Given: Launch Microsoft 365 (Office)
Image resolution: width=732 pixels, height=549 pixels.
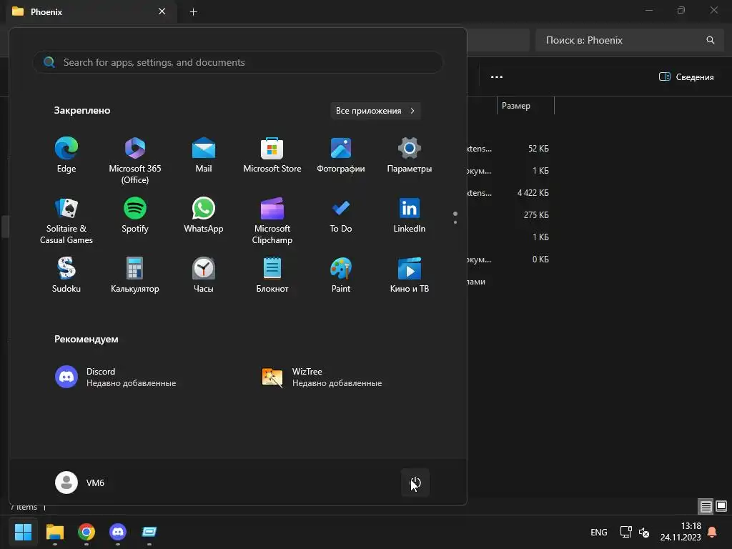Looking at the screenshot, I should [x=135, y=161].
